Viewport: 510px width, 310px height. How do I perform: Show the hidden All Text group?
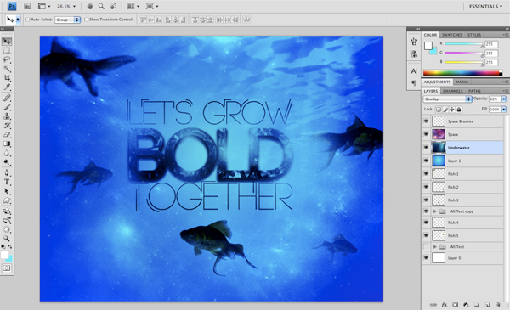426,247
